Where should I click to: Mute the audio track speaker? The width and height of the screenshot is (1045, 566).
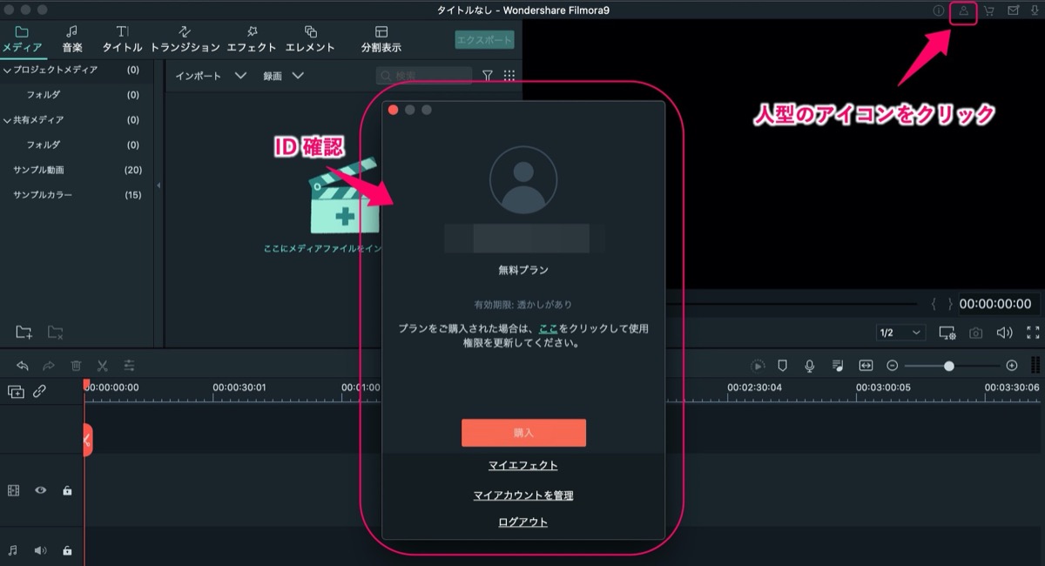click(40, 550)
